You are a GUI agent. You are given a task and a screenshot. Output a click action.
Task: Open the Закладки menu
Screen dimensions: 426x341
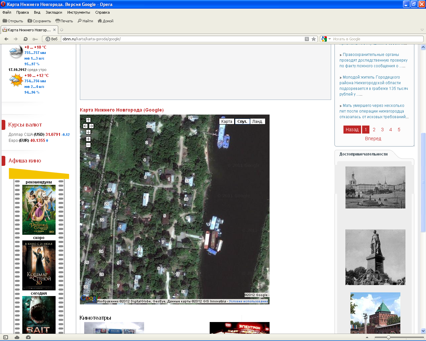tap(54, 12)
